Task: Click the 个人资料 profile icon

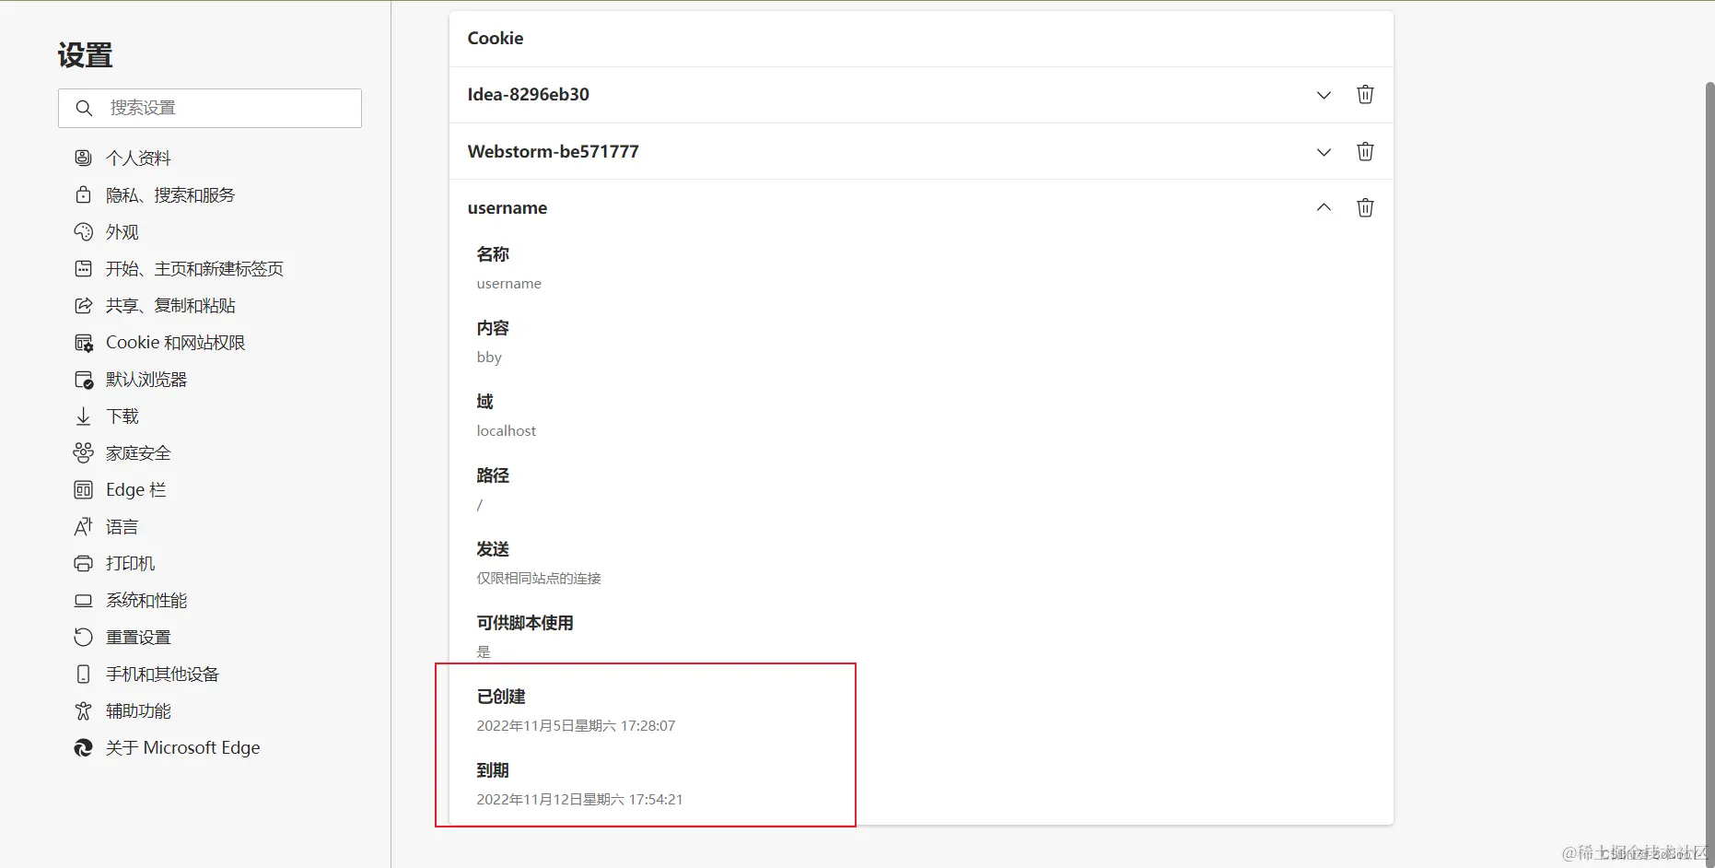Action: pos(83,158)
